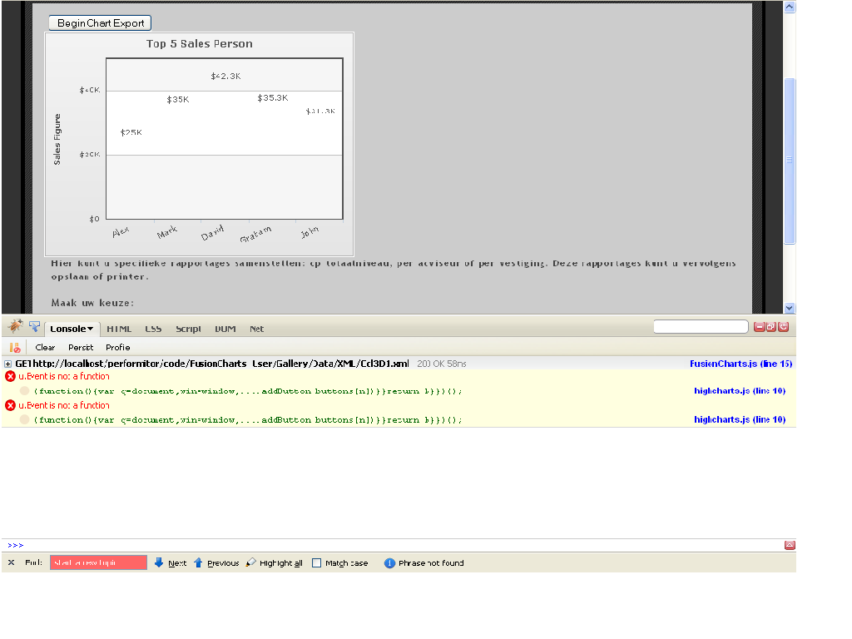Switch to the Script tab
The height and width of the screenshot is (639, 852).
click(188, 329)
